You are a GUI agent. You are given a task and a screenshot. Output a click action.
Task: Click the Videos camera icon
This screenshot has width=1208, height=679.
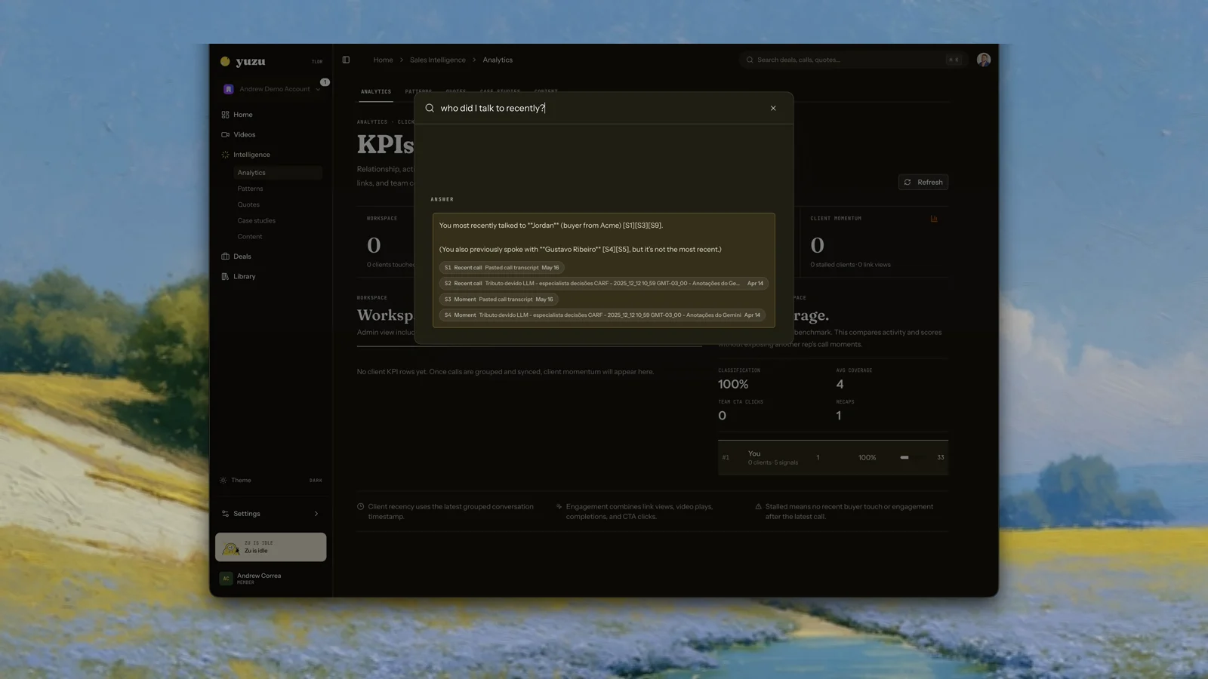(x=225, y=134)
